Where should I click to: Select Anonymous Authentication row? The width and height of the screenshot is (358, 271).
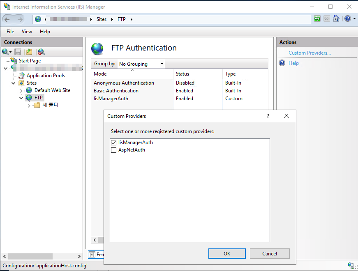[180, 83]
